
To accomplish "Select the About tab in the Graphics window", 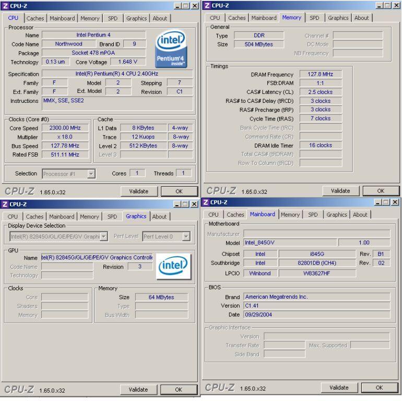I will [x=159, y=217].
